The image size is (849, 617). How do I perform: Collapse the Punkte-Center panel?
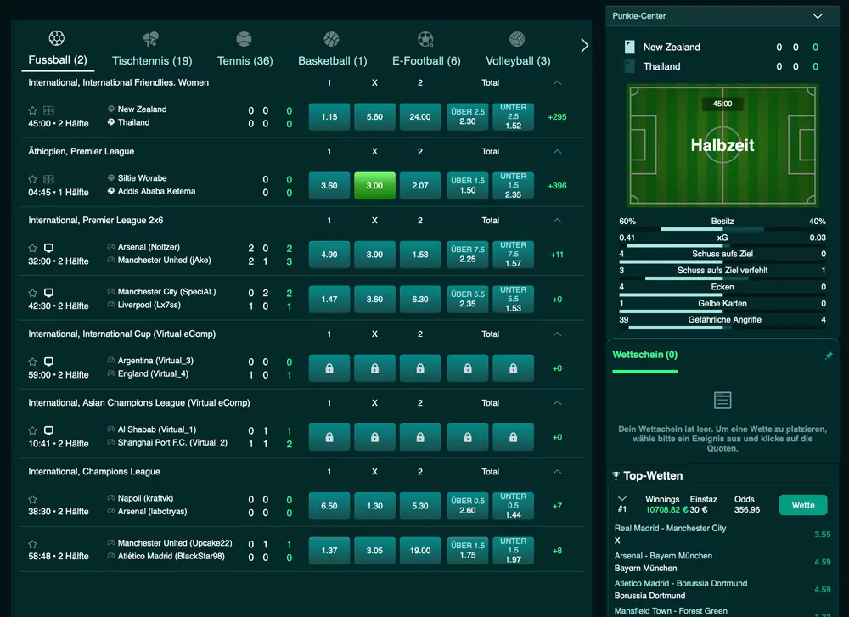pos(818,16)
